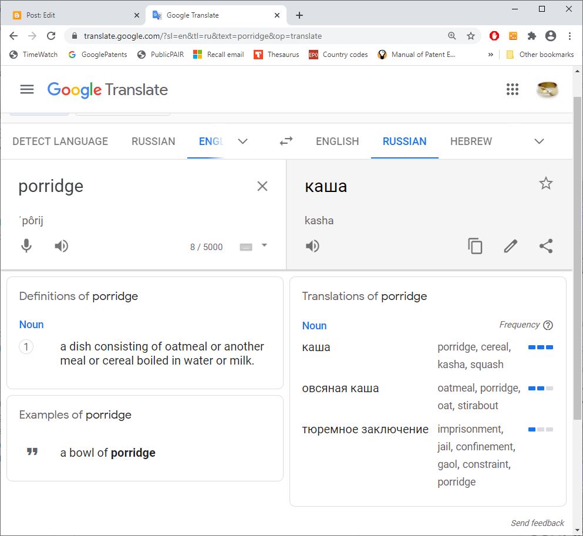Screen dimensions: 583x536
Task: Close the Post: Edit tab
Action: [136, 15]
